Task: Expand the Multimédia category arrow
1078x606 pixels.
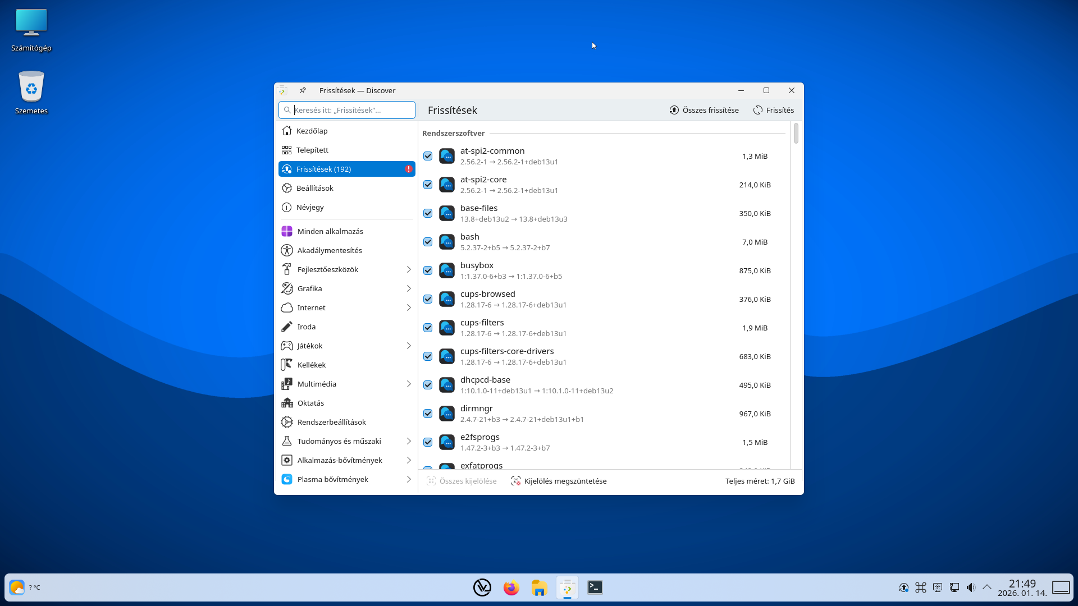Action: 409,384
